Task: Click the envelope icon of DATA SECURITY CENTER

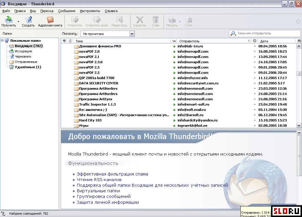Action: click(x=76, y=84)
